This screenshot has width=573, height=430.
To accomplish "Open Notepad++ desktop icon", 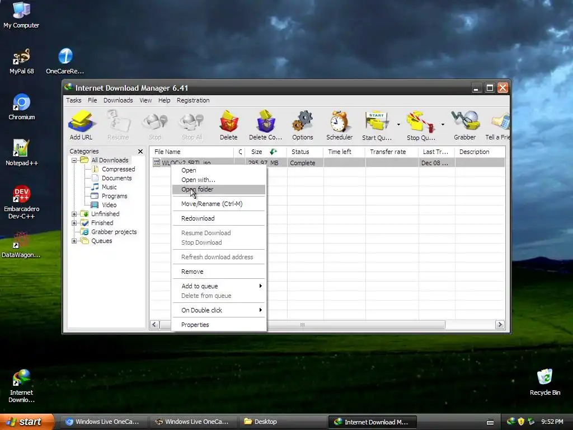I will (22, 153).
